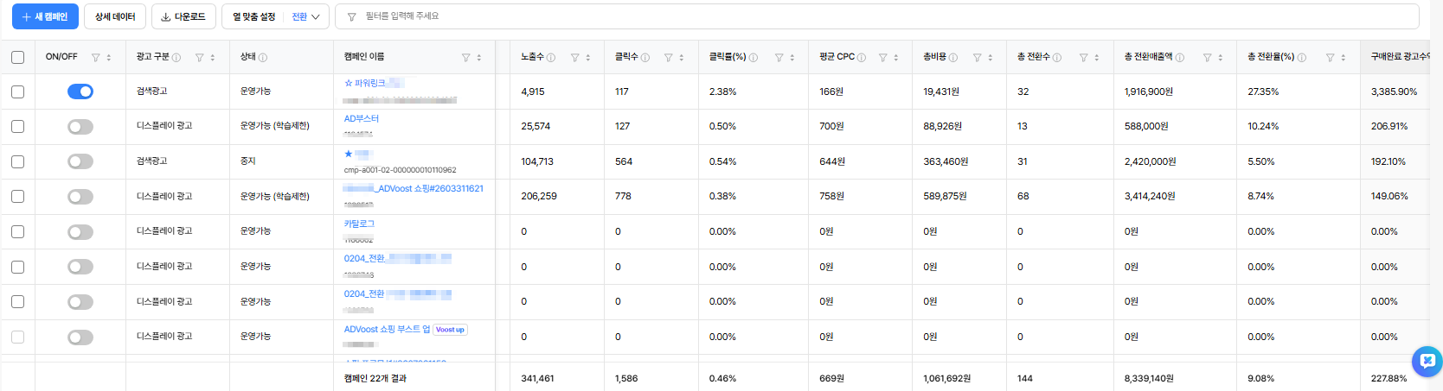Open the 총 전환매출액 info icon
1443x391 pixels.
1180,58
